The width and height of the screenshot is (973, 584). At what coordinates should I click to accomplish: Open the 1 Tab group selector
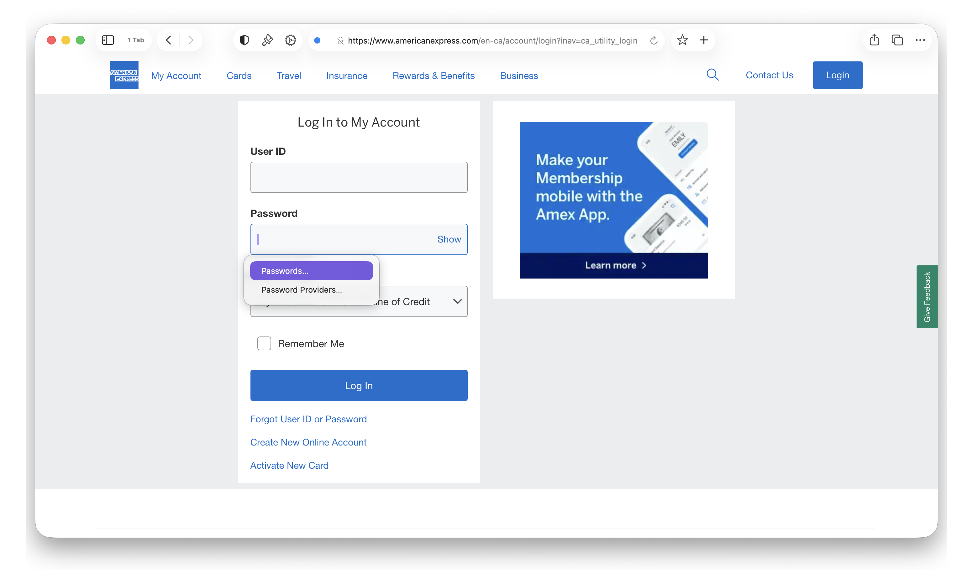pos(136,40)
